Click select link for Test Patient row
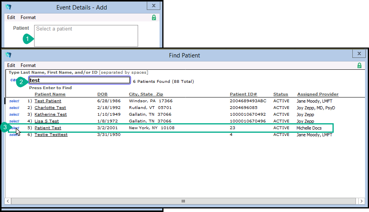The image size is (369, 212). [14, 101]
